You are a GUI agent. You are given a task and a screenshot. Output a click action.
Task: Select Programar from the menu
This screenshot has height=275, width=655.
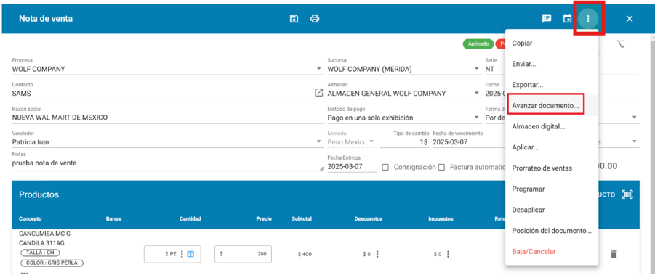[551, 189]
